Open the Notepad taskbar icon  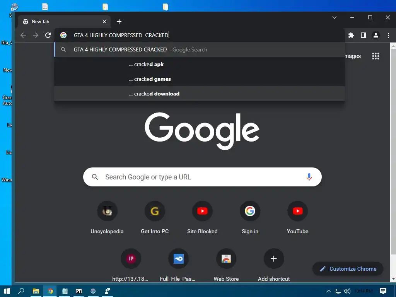pyautogui.click(x=65, y=291)
